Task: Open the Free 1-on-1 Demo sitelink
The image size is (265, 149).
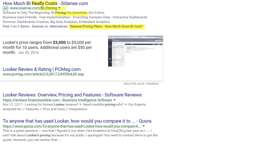Action: point(16,26)
